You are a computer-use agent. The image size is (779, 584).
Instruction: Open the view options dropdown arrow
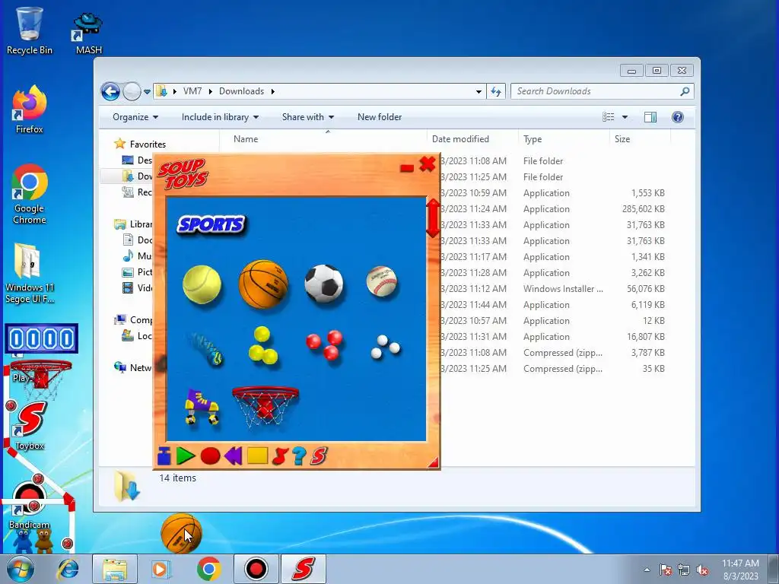[x=625, y=117]
